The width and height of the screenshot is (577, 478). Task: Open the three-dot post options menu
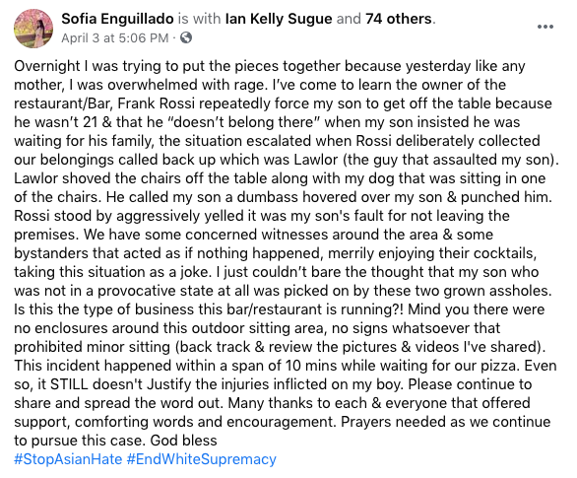pyautogui.click(x=545, y=27)
